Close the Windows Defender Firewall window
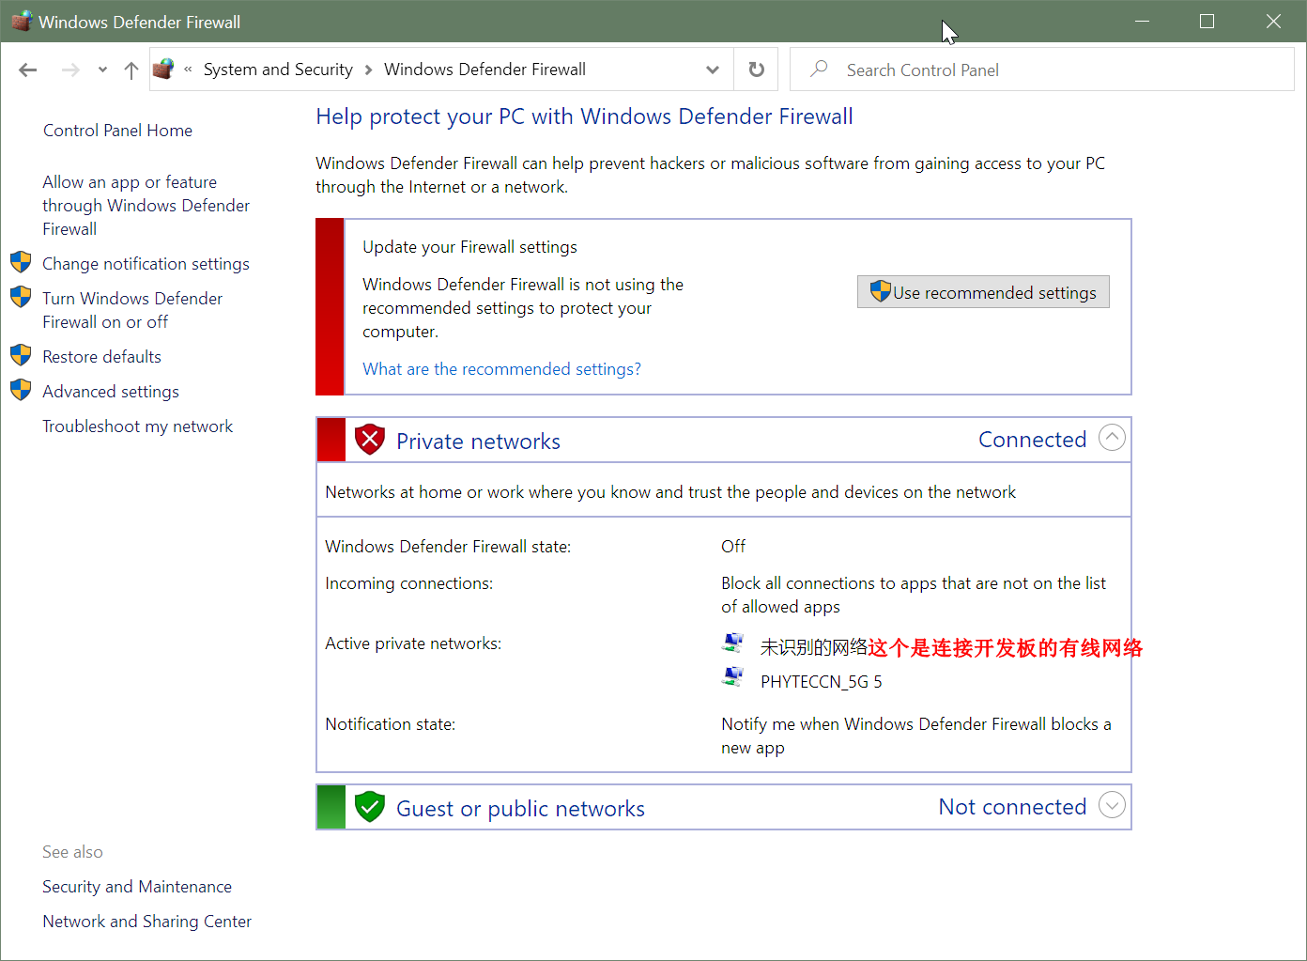 click(x=1273, y=21)
